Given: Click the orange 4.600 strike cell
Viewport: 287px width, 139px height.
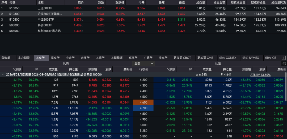Looking at the screenshot, I should (x=143, y=102).
